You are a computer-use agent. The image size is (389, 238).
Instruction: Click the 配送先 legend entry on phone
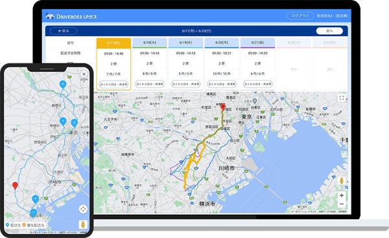tap(13, 225)
